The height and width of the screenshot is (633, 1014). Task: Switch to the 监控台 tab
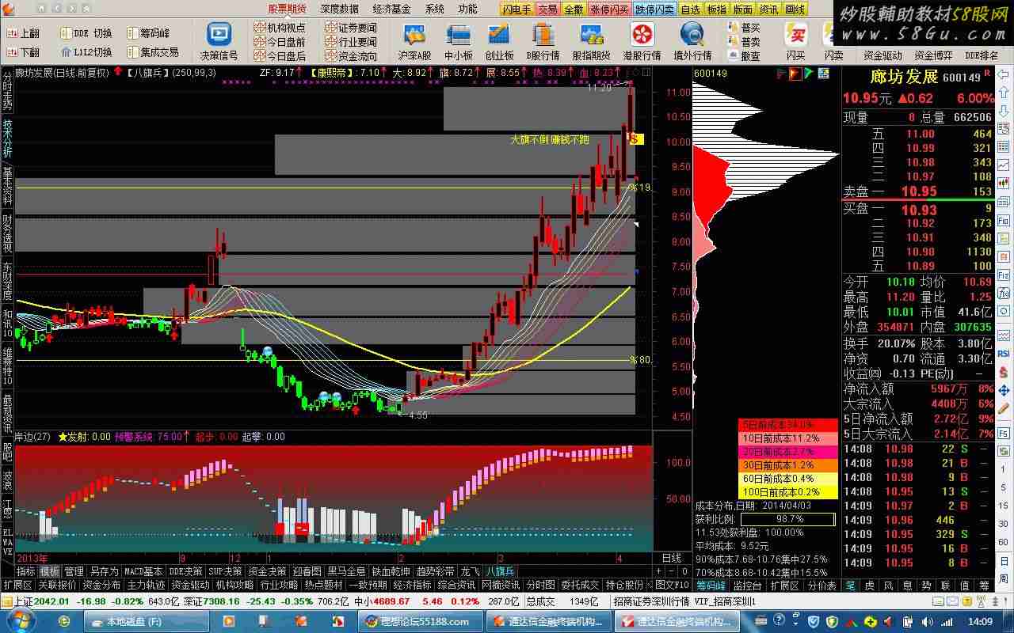coord(747,586)
